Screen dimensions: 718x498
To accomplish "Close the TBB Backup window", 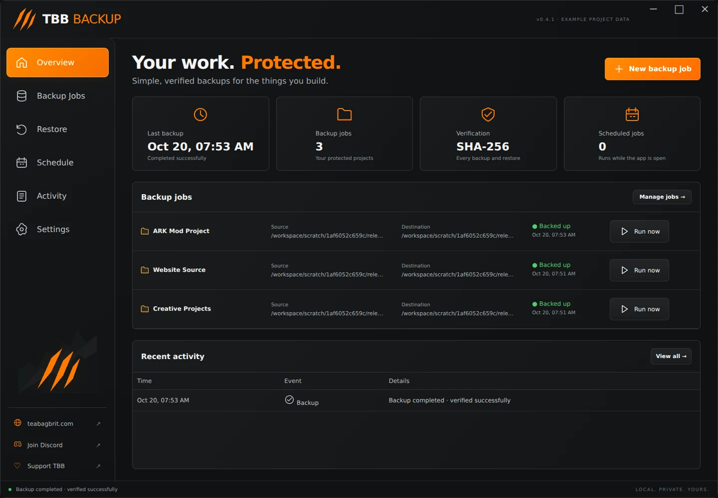I will 705,9.
